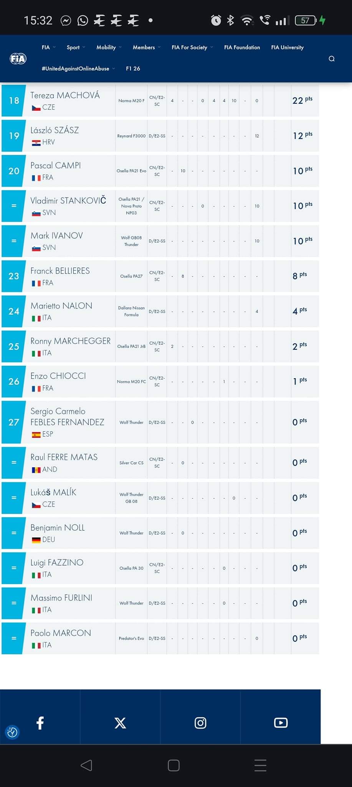Expand the #UnitedAgainstOnlineAbuse menu
The width and height of the screenshot is (352, 787).
78,68
